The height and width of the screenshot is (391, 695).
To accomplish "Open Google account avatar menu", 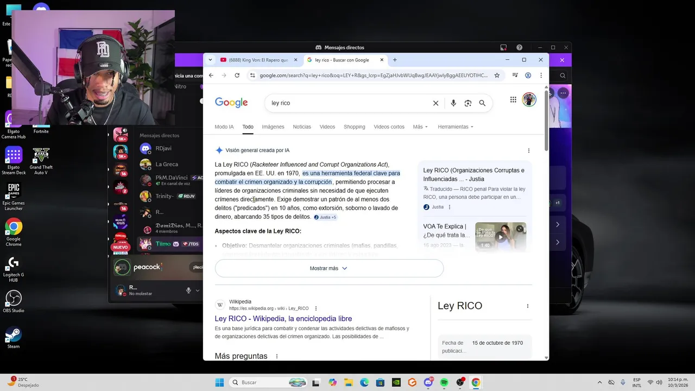I will 529,99.
